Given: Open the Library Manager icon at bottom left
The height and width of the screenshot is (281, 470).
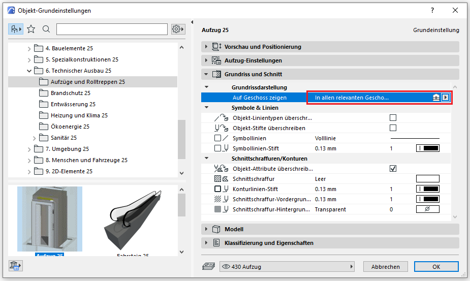Looking at the screenshot, I should 15,266.
